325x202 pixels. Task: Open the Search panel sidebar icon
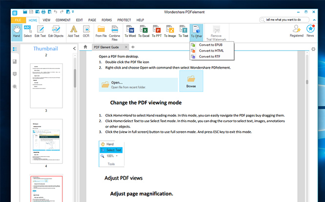(x=15, y=87)
